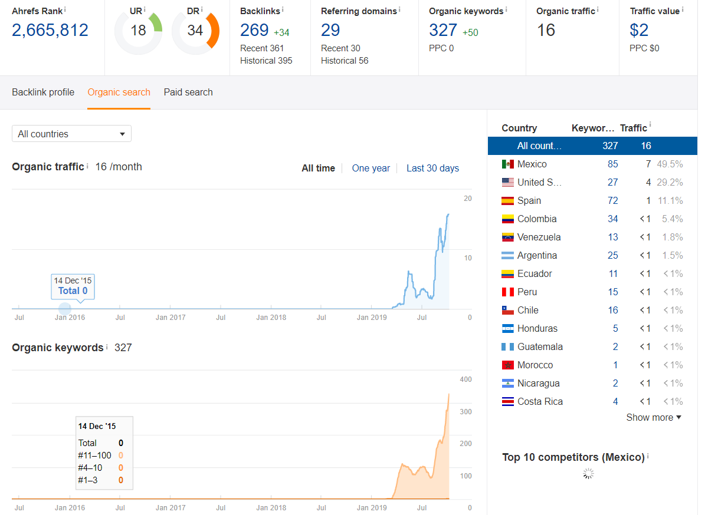Click the info icon next to Ahrefs Rank
The height and width of the screenshot is (515, 718).
pos(65,9)
